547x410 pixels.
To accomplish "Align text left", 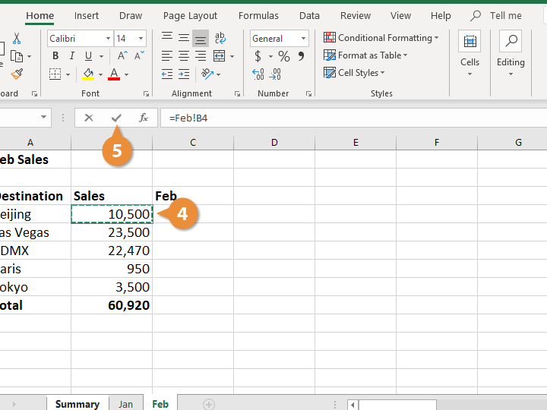I will (167, 55).
